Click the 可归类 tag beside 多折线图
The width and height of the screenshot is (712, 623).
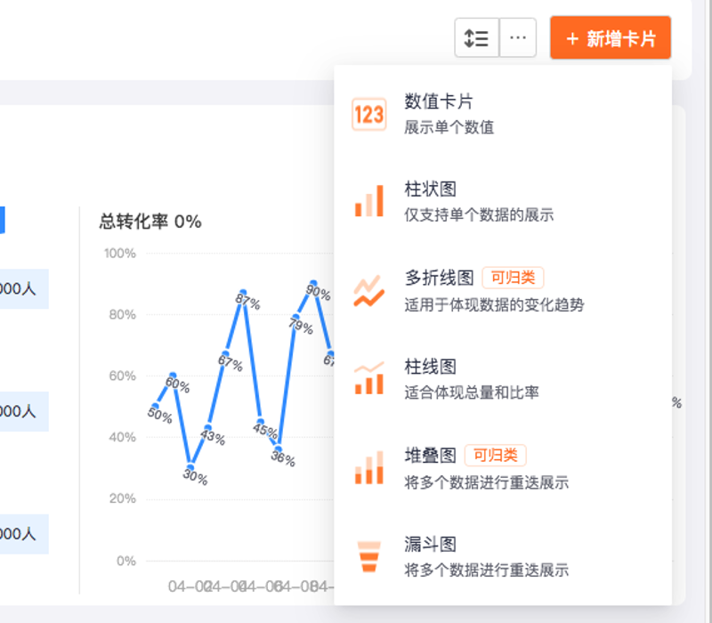click(513, 278)
